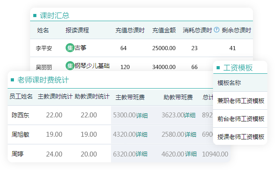Click 充值总课时 value 64
275x170 pixels.
[124, 48]
